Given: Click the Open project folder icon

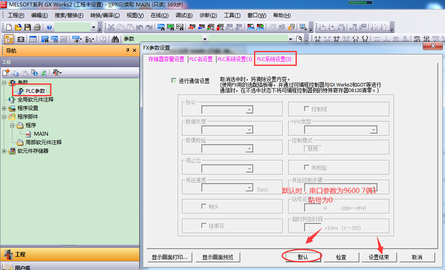Looking at the screenshot, I should (x=18, y=27).
